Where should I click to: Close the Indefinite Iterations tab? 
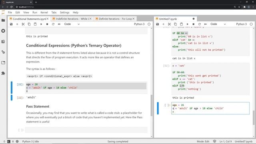click(x=90, y=19)
